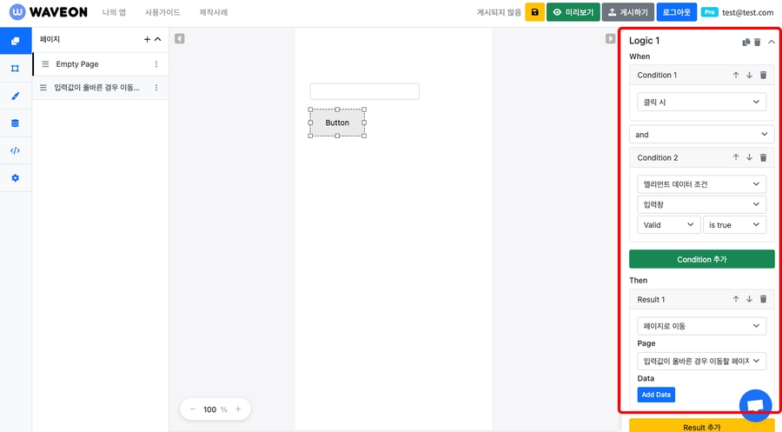Collapse the right panel arrow
Viewport: 782px width, 432px height.
coord(611,39)
